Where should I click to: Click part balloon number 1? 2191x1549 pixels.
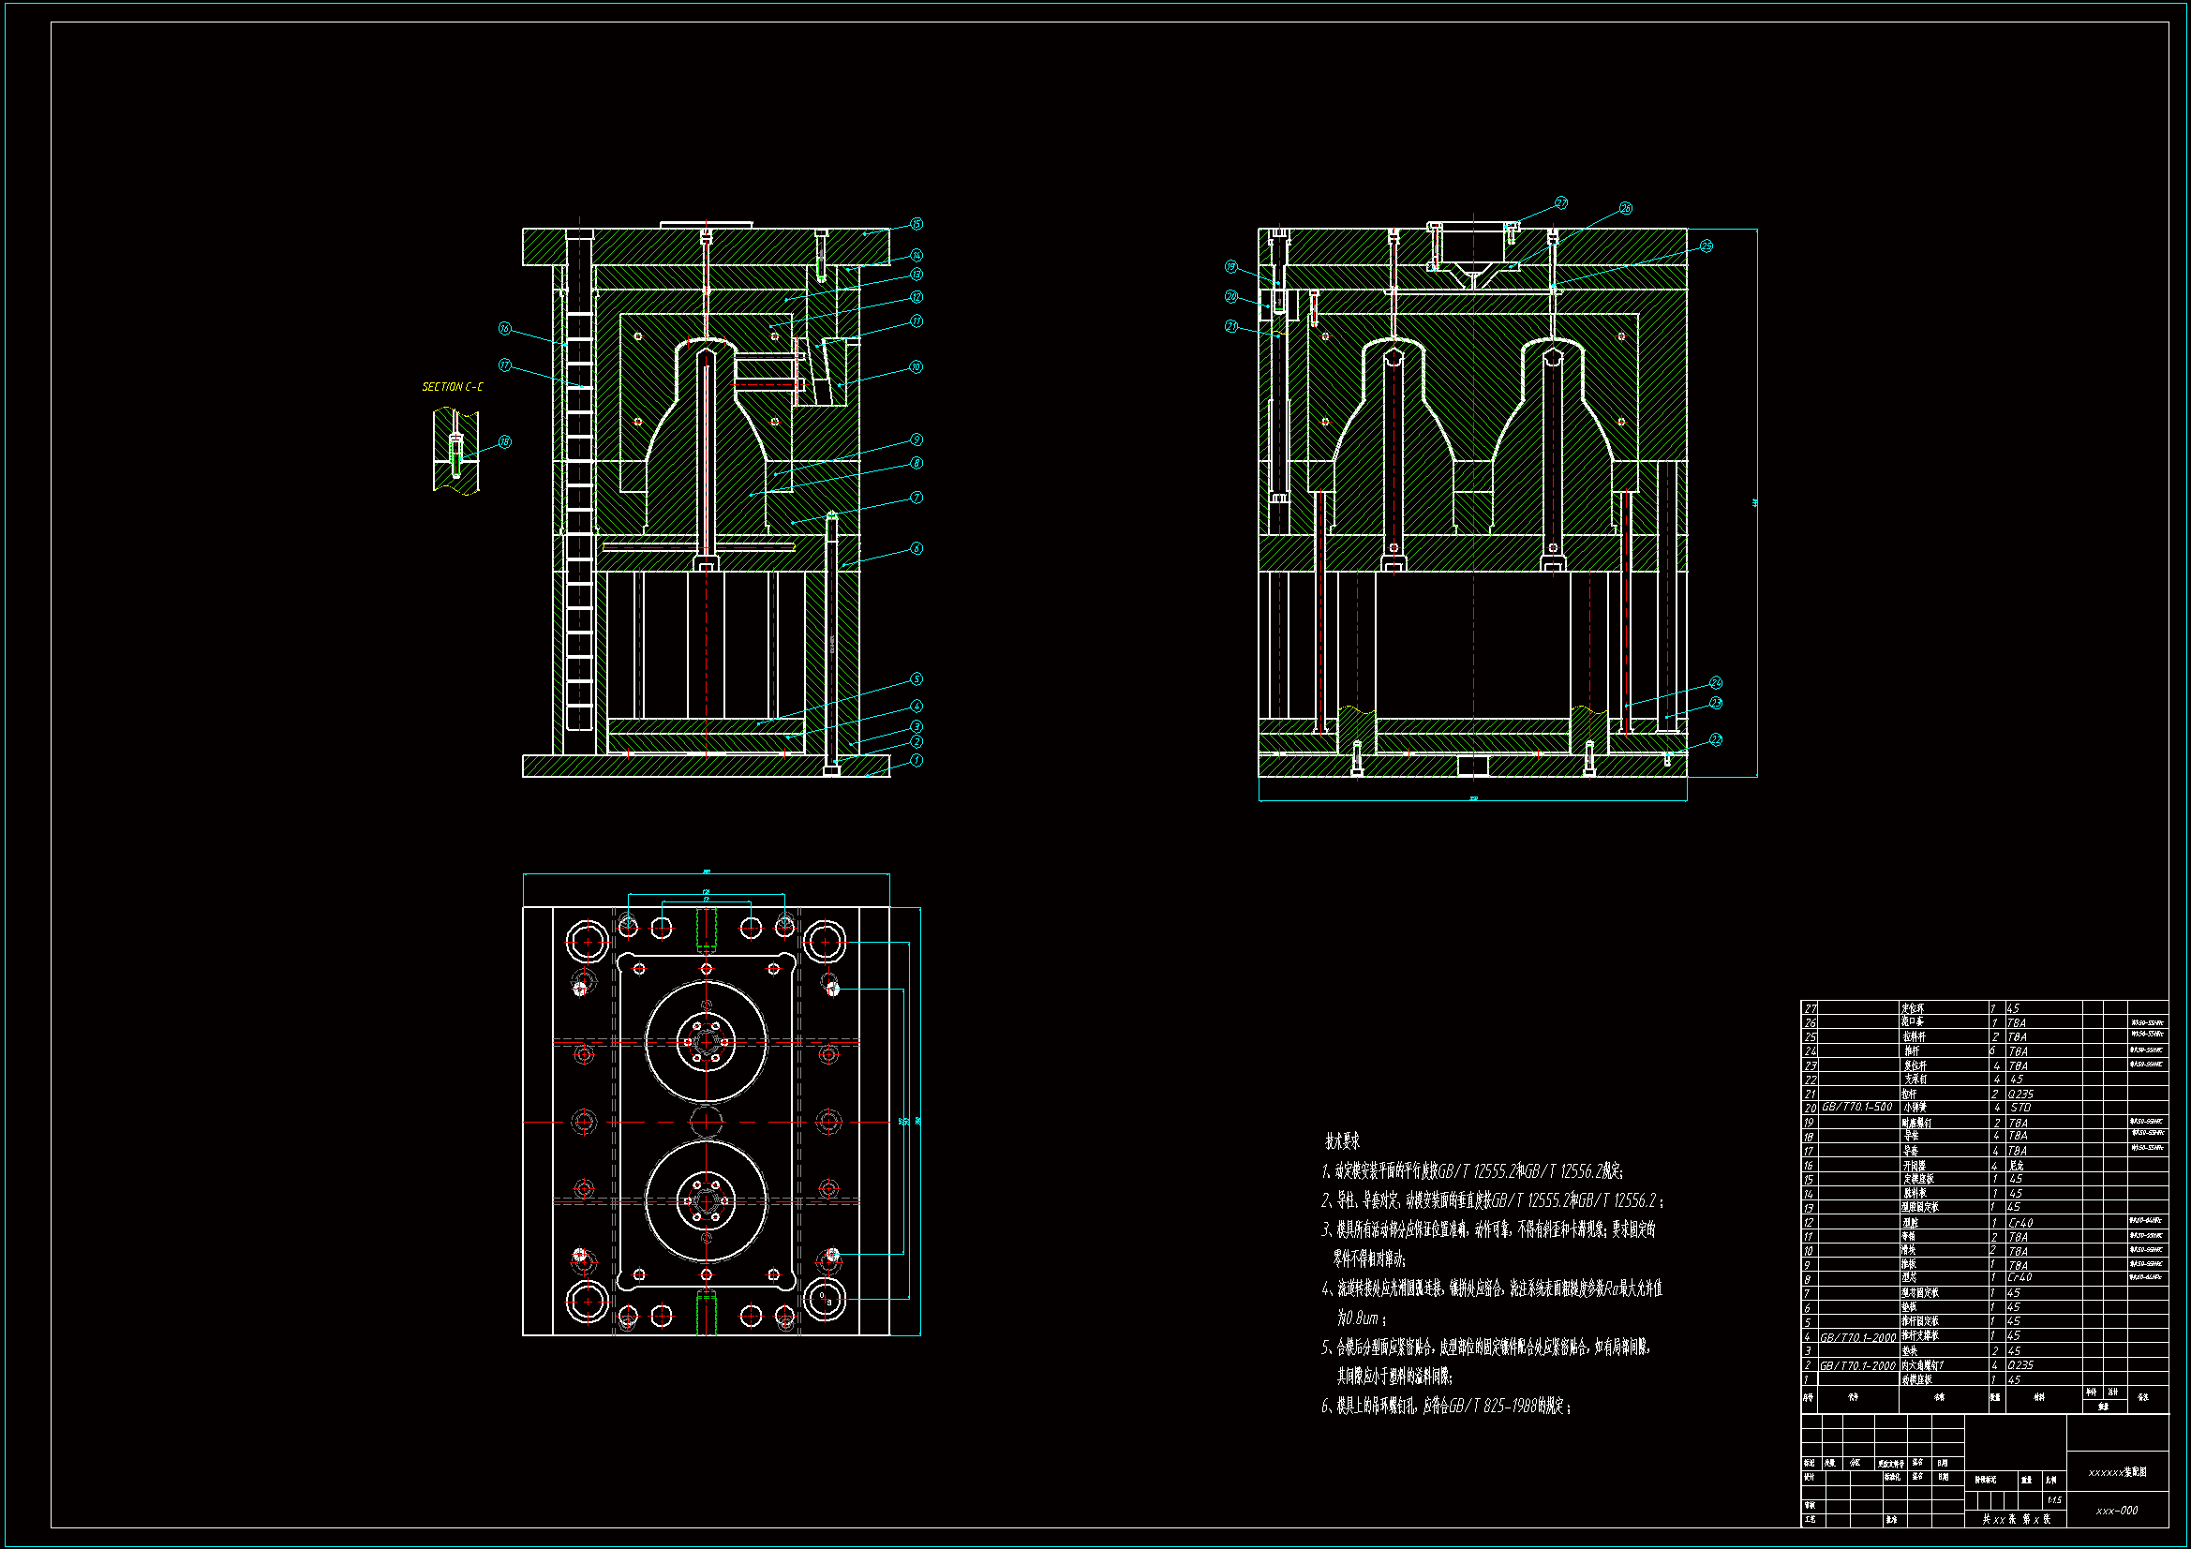point(917,761)
